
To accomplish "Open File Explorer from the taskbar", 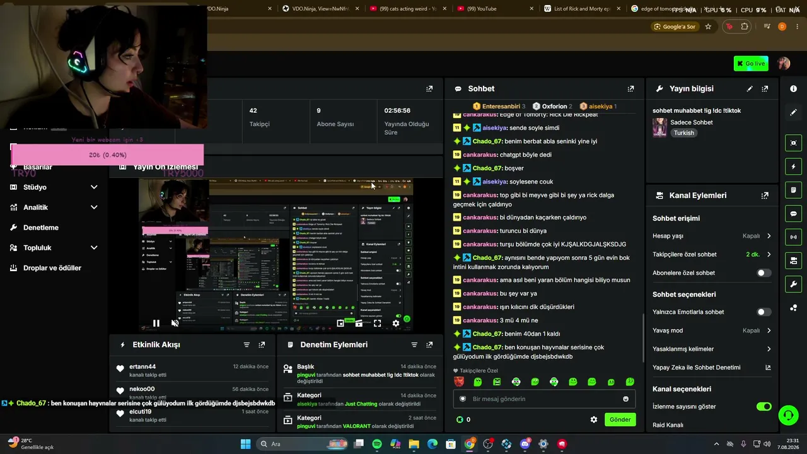I will pyautogui.click(x=414, y=444).
